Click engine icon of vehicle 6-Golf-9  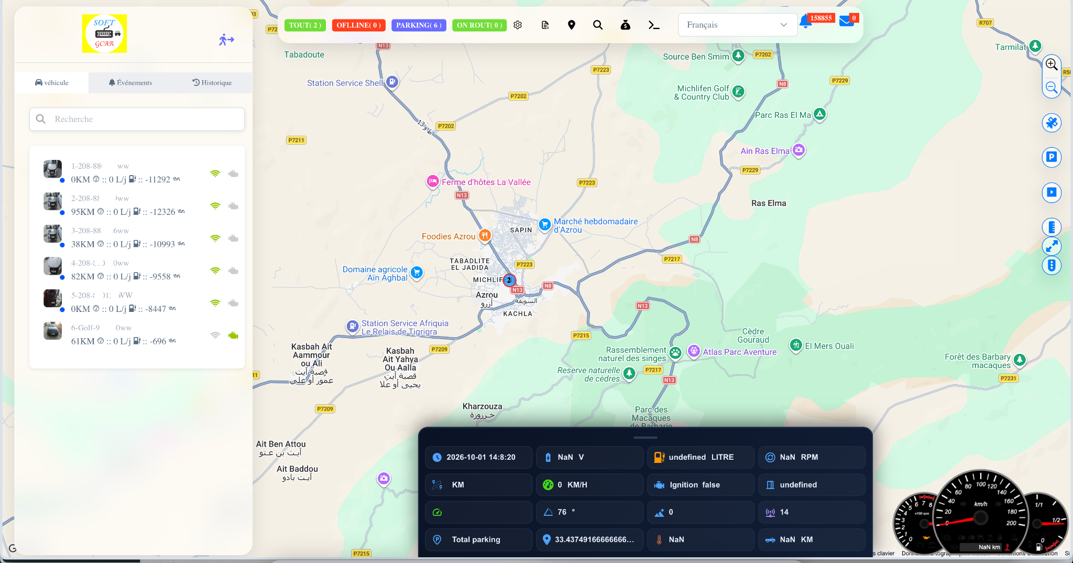pyautogui.click(x=234, y=335)
